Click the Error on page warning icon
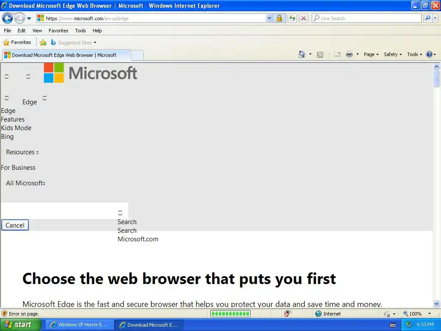The width and height of the screenshot is (441, 331). [4, 314]
